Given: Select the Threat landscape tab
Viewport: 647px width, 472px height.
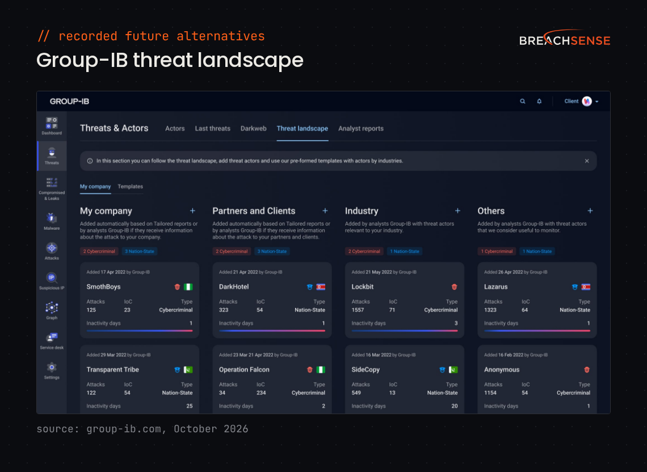Looking at the screenshot, I should click(x=303, y=128).
